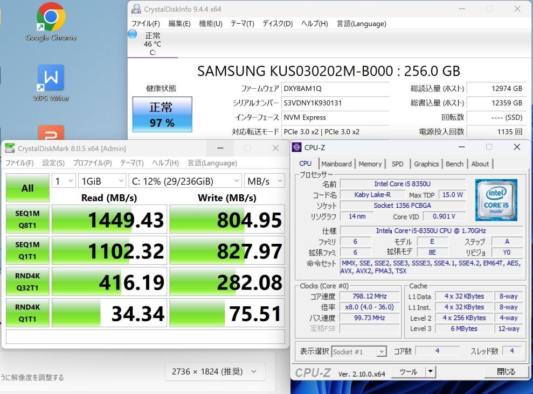Viewport: 533px width, 394px height.
Task: Open the test size dropdown showing 1GiB
Action: [x=102, y=181]
